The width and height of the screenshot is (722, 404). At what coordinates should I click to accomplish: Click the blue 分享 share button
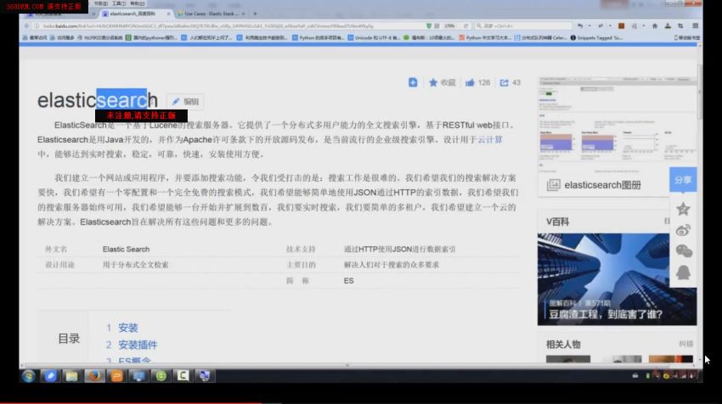click(683, 180)
